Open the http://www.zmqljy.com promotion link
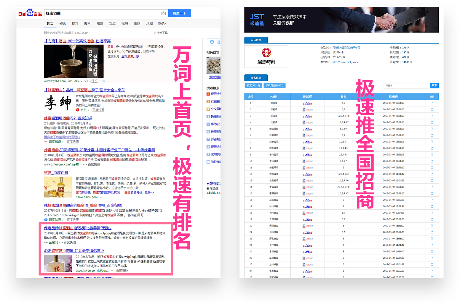This screenshot has height=304, width=460. [x=345, y=62]
